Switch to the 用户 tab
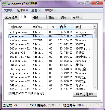 [x=77, y=17]
